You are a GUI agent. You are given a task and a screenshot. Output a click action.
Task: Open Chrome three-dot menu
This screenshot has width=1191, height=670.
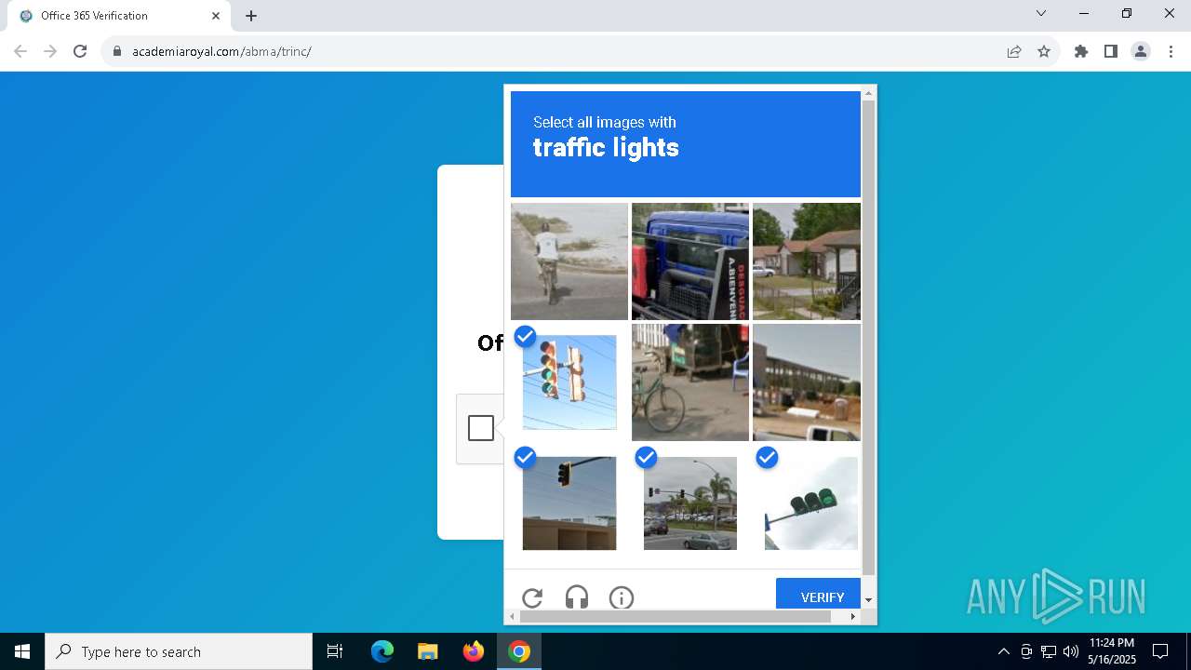(1171, 51)
